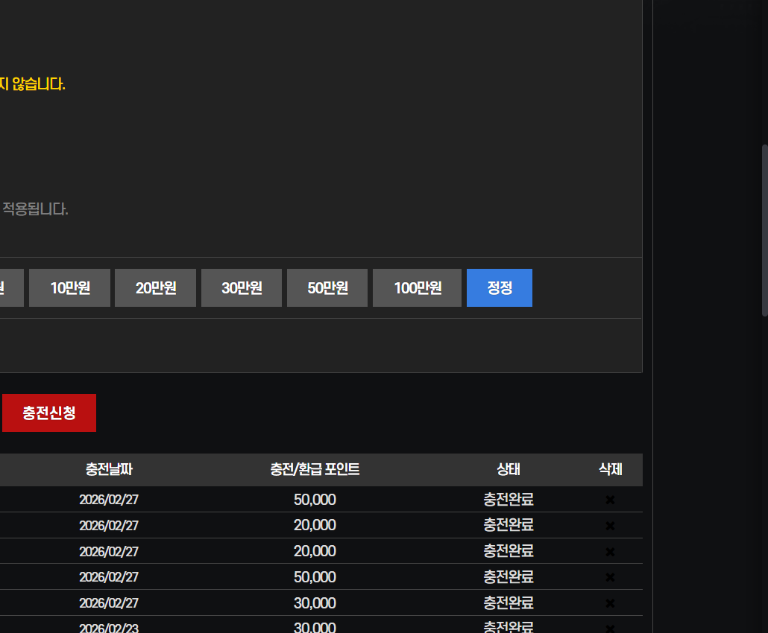
Task: Click the X in the third history row
Action: [610, 552]
